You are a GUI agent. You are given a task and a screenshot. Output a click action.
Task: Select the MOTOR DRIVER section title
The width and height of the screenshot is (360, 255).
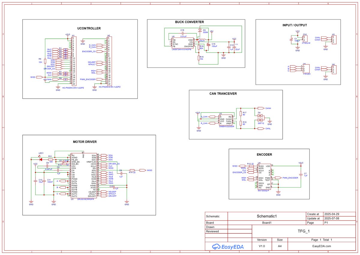pos(85,142)
